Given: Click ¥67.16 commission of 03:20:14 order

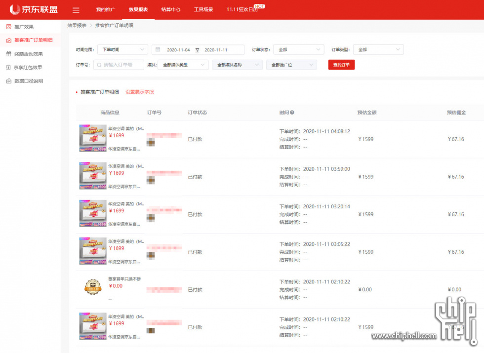Looking at the screenshot, I should [456, 215].
